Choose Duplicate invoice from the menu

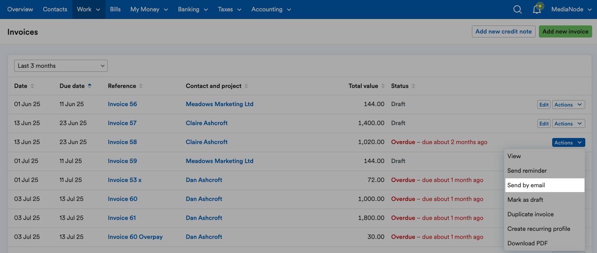point(544,214)
